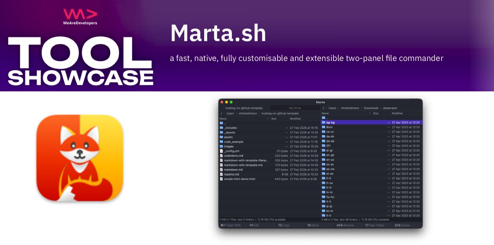Select the fr-fr folder name
Viewport: 494px width, 245px height.
pyautogui.click(x=329, y=188)
